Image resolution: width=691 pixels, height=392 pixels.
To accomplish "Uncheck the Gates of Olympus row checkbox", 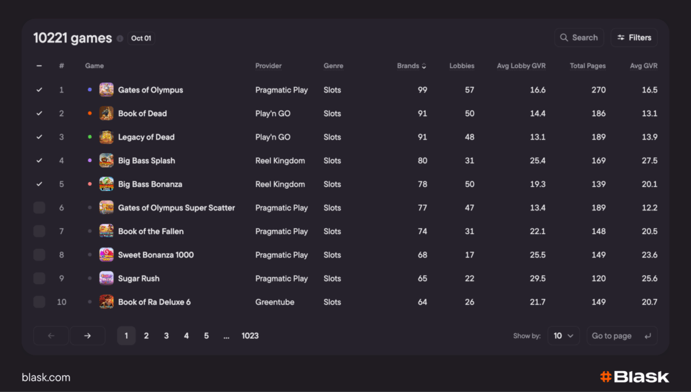I will pos(39,90).
